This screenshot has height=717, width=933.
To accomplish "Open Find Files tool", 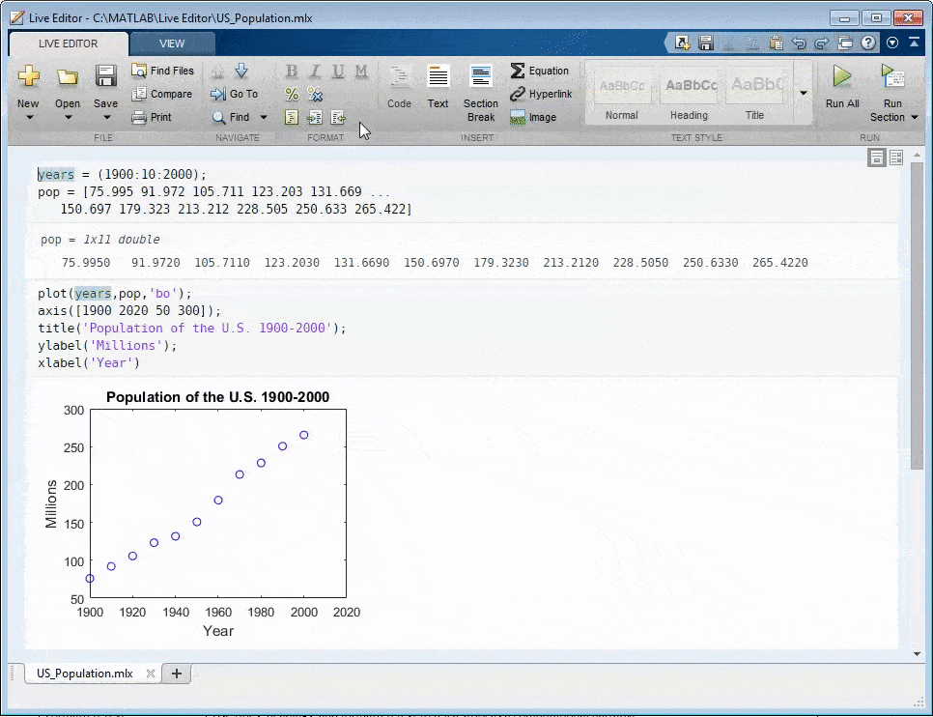I will (x=162, y=71).
